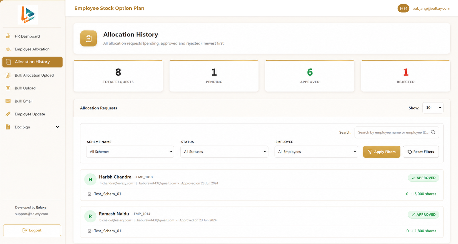Click document icon beside Ramesh's Test_Schem_01
The image size is (458, 244).
click(89, 231)
